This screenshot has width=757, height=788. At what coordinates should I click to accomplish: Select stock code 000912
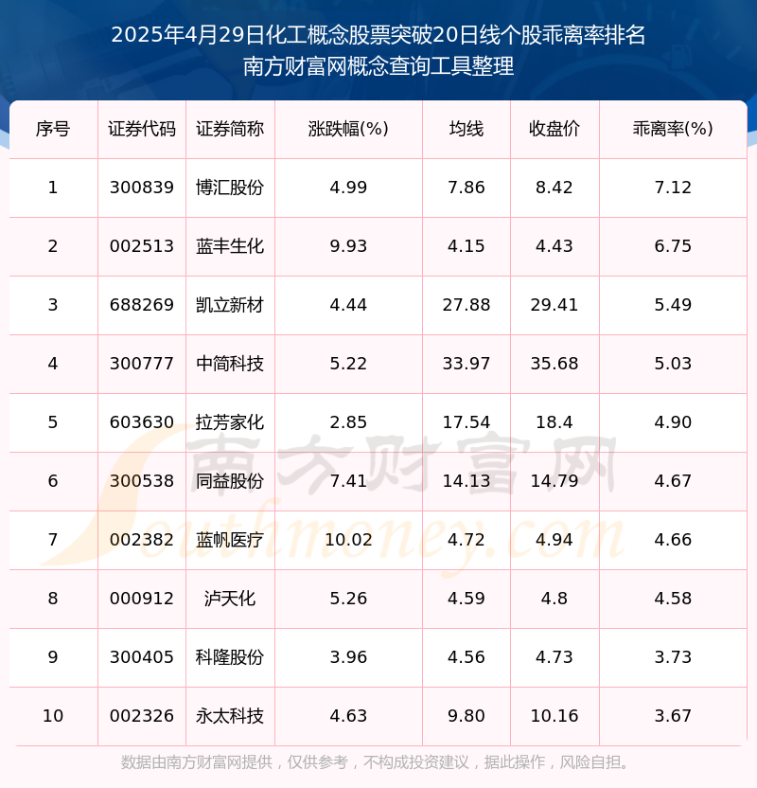[142, 599]
